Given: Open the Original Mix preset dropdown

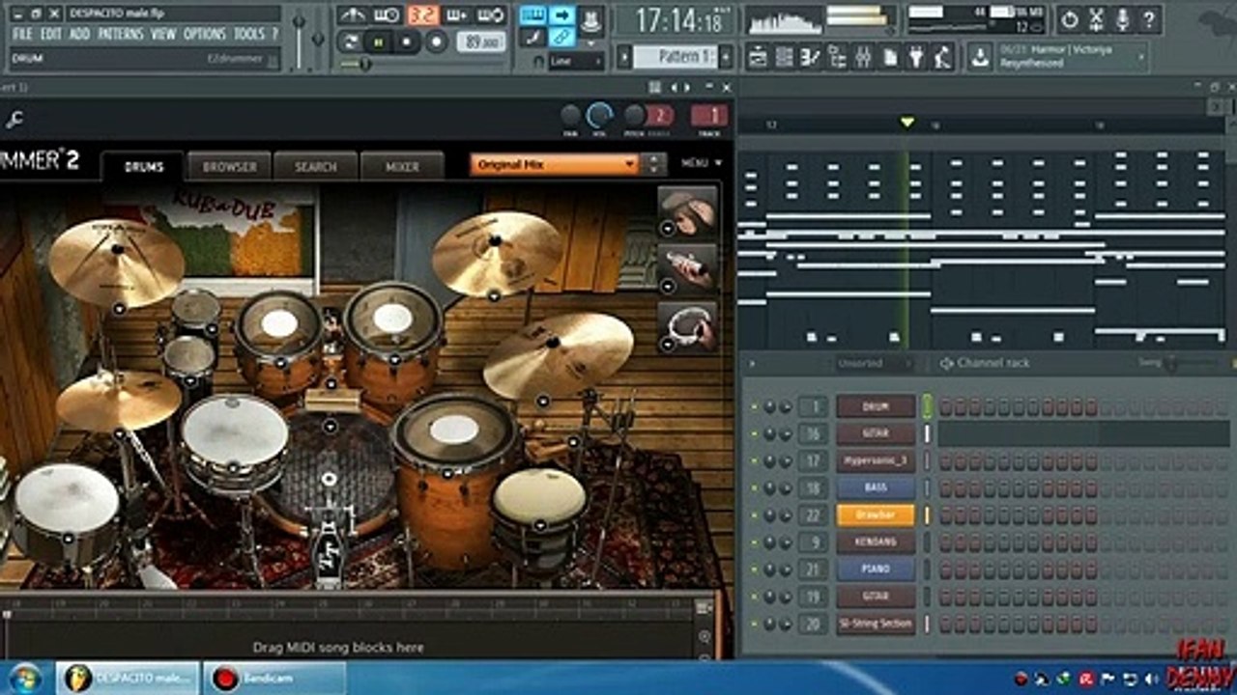Looking at the screenshot, I should click(555, 164).
